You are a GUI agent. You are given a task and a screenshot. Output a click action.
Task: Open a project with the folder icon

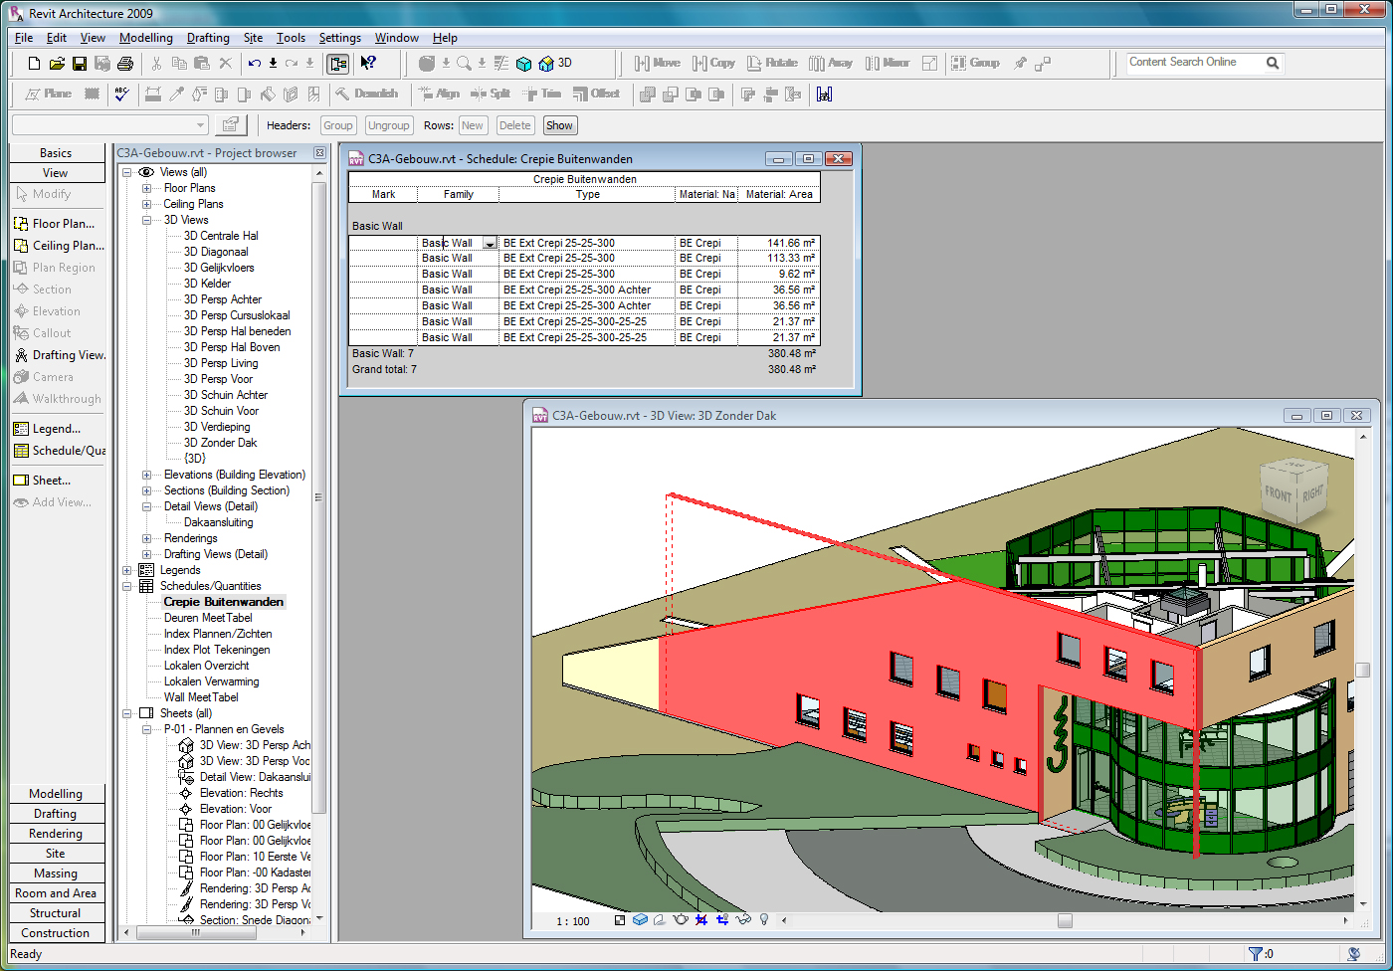click(x=57, y=64)
